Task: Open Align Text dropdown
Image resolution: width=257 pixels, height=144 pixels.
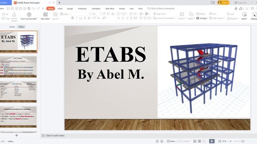Action: pyautogui.click(x=160, y=14)
